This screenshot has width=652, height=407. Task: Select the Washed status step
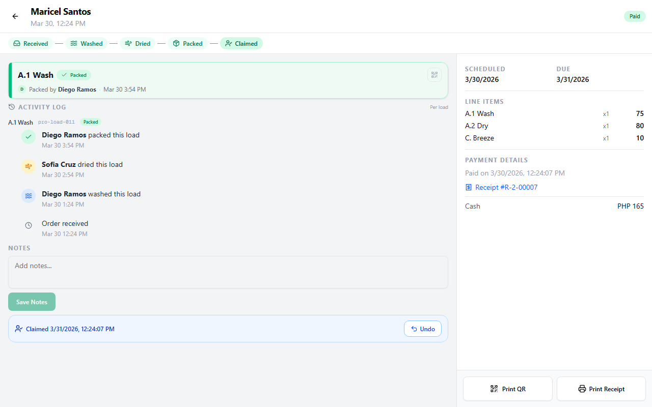(86, 44)
